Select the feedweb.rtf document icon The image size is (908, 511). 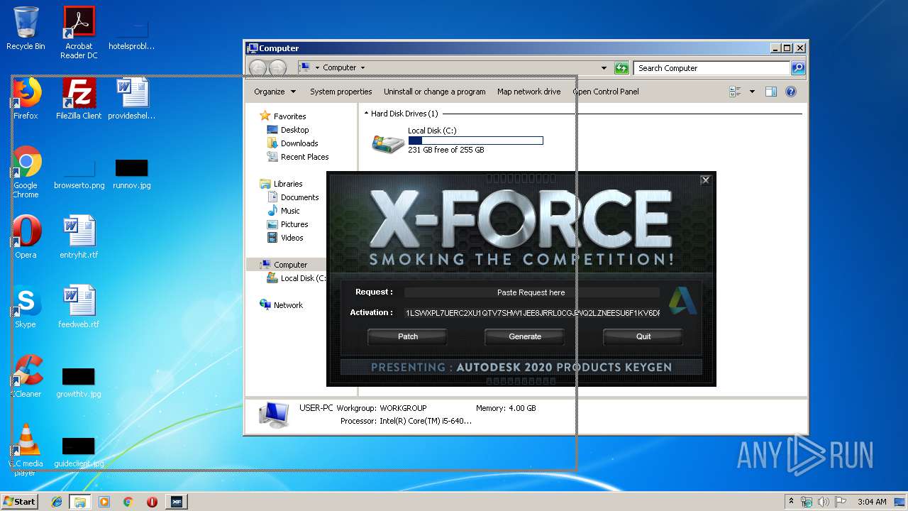click(79, 307)
